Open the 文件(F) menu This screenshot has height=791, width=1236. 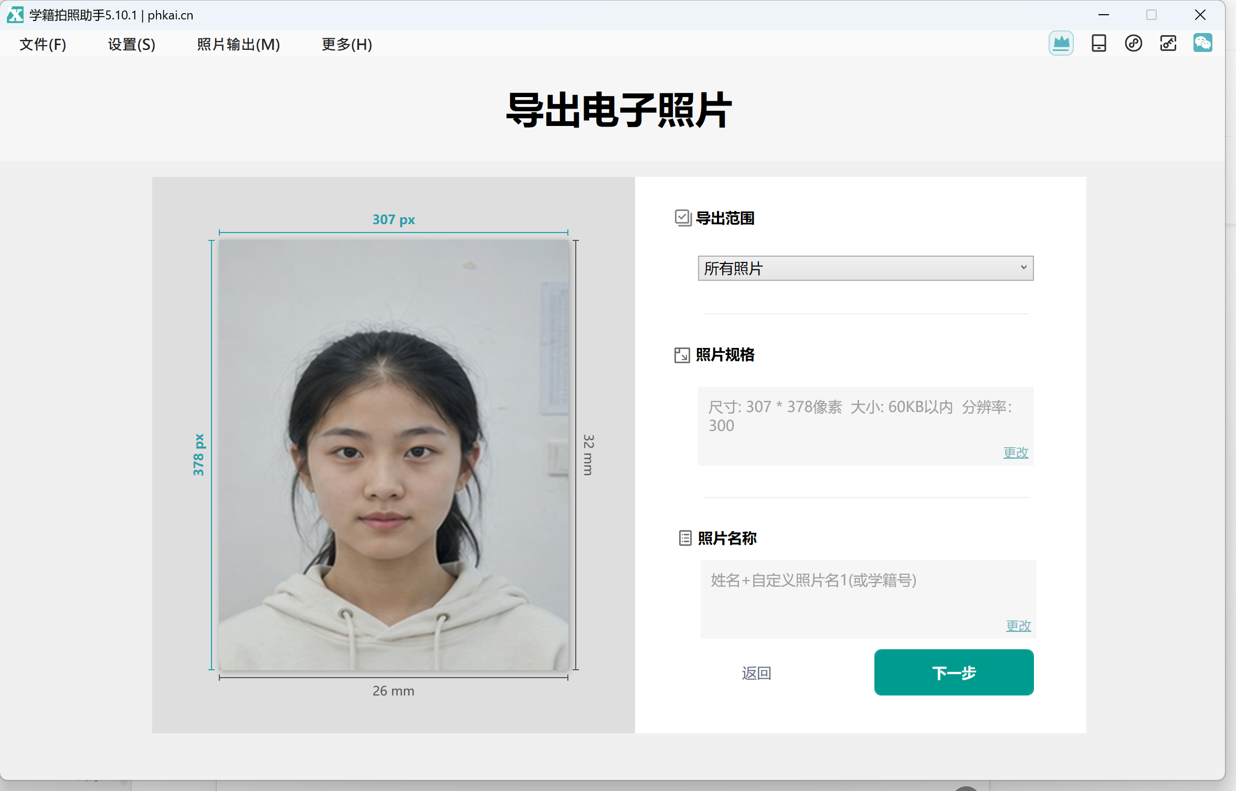43,44
